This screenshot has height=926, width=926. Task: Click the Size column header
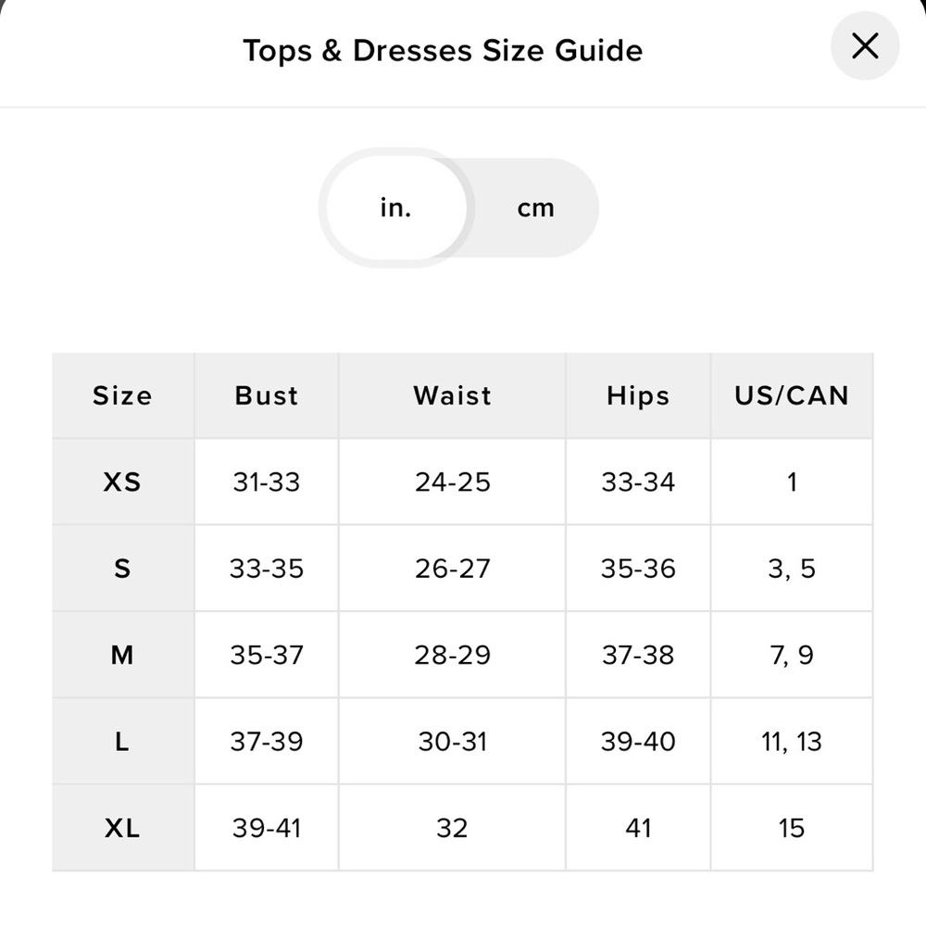tap(122, 395)
